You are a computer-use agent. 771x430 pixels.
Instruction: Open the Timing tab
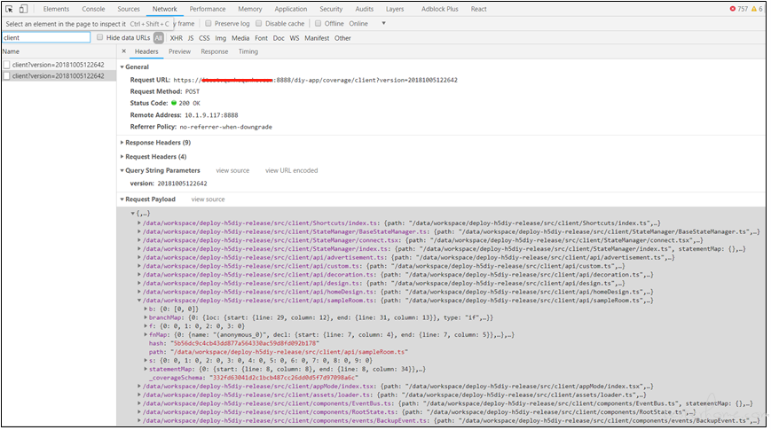(x=248, y=51)
